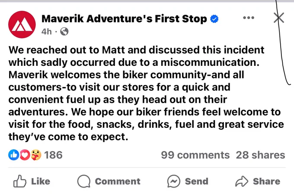Click the blue thumbs-up reaction icon
The width and height of the screenshot is (294, 195).
pos(13,155)
